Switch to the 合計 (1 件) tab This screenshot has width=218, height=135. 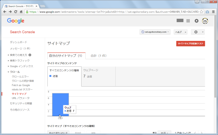[x=98, y=56]
